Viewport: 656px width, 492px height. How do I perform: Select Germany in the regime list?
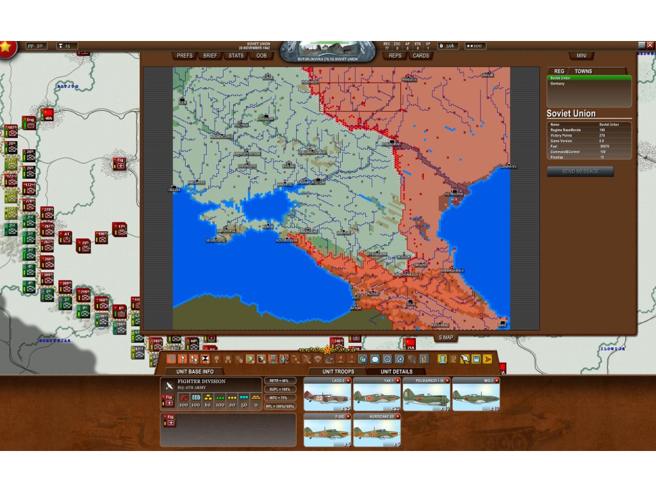(589, 84)
